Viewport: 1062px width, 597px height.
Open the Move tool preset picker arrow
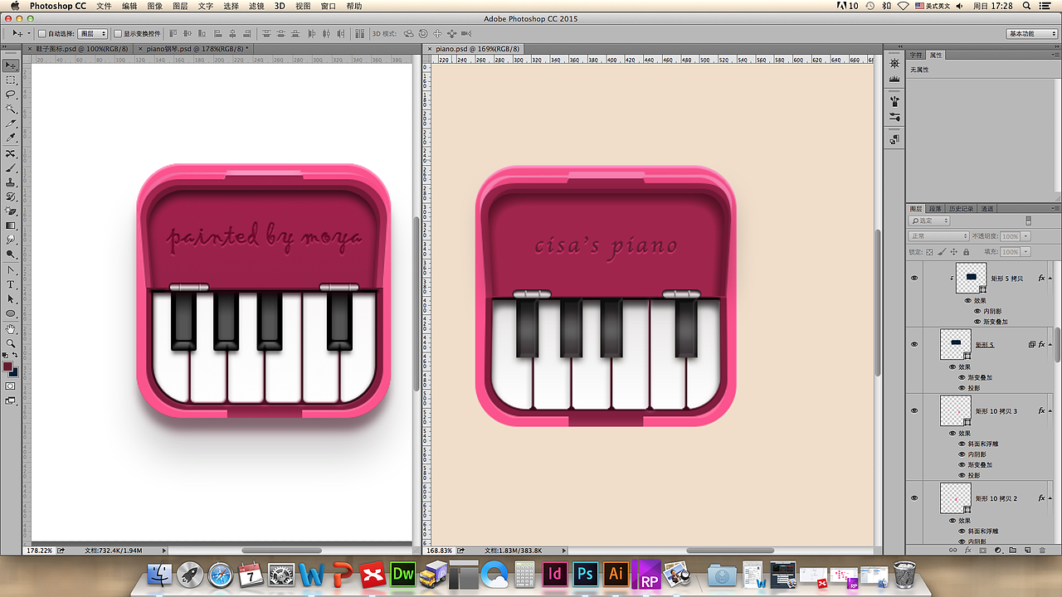[29, 34]
